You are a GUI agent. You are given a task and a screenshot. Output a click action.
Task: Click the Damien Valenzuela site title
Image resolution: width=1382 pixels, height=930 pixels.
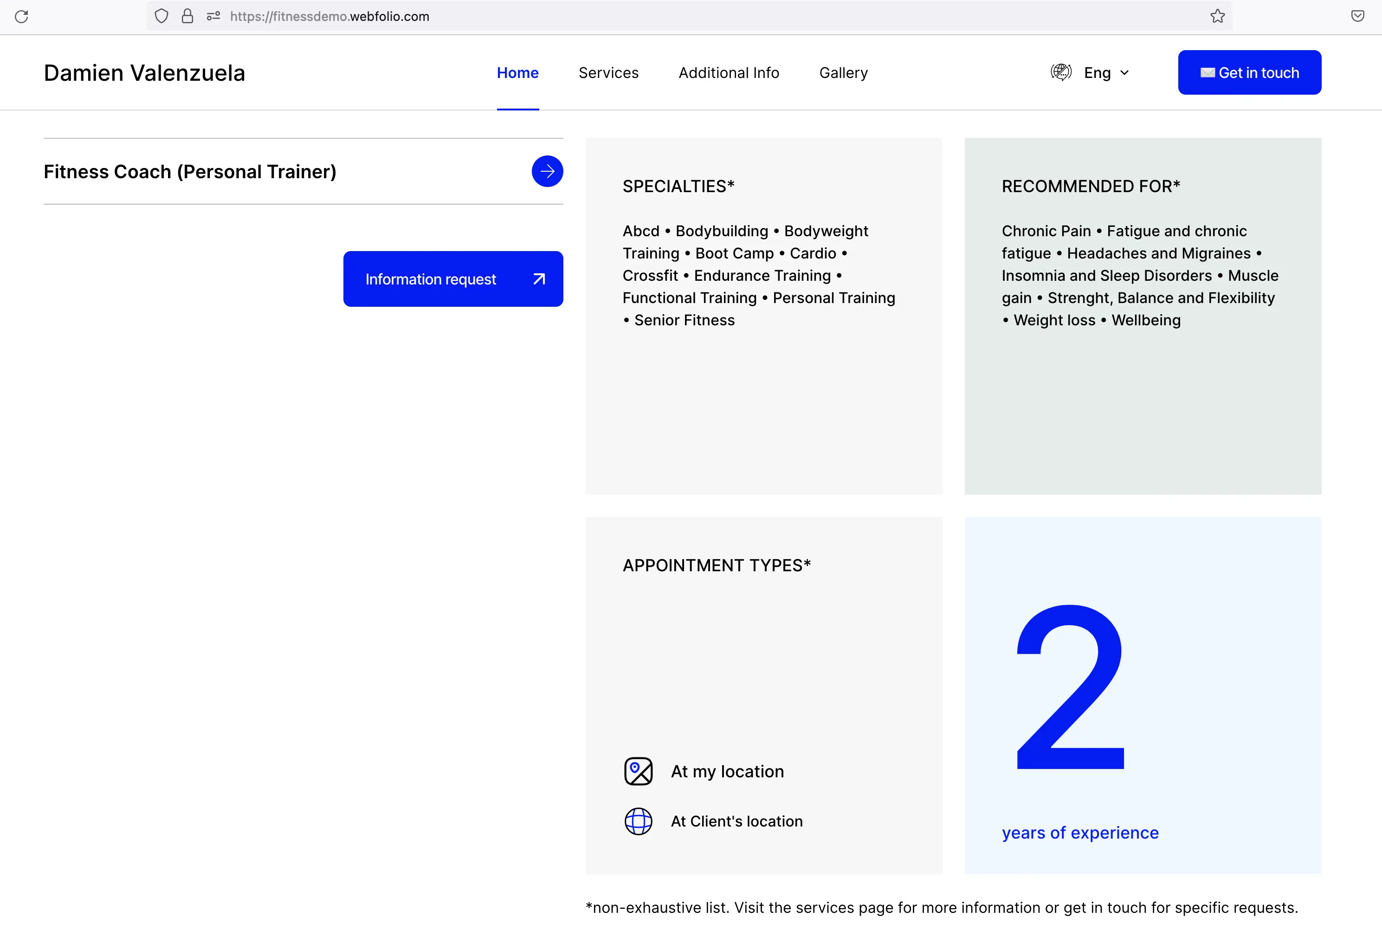[144, 72]
